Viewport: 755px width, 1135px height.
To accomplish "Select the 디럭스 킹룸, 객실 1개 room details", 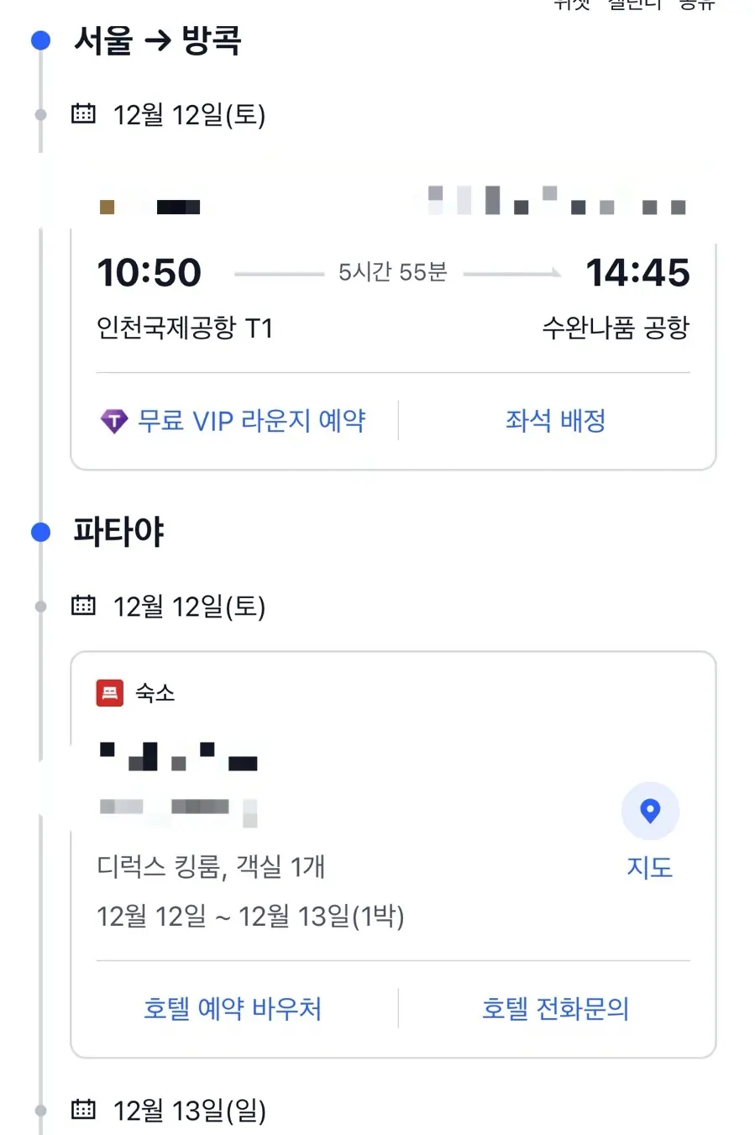I will [x=211, y=866].
